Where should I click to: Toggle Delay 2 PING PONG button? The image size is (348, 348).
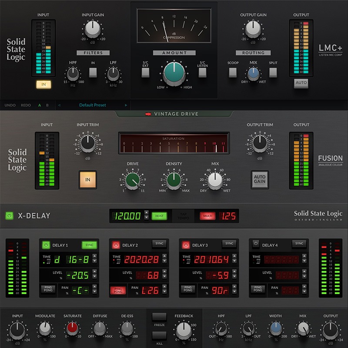click(x=118, y=290)
